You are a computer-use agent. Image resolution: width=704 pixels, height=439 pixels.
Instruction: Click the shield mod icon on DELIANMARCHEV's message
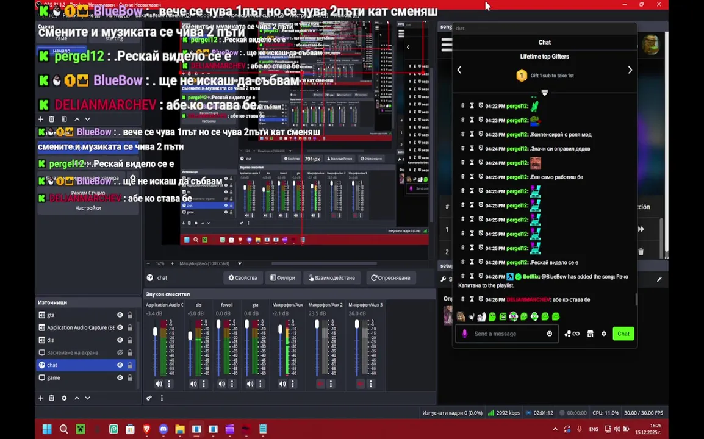(x=480, y=299)
